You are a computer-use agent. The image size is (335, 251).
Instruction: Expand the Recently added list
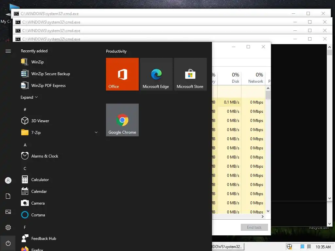(x=29, y=97)
